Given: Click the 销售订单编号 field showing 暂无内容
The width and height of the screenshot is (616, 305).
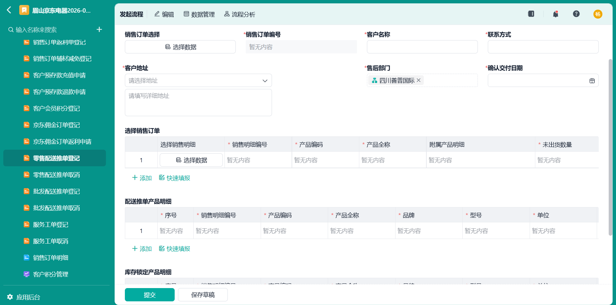Looking at the screenshot, I should [301, 47].
